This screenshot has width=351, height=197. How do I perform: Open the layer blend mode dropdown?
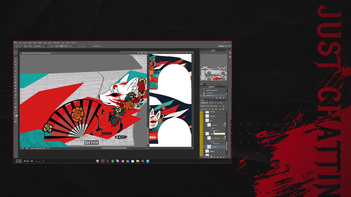(x=206, y=106)
